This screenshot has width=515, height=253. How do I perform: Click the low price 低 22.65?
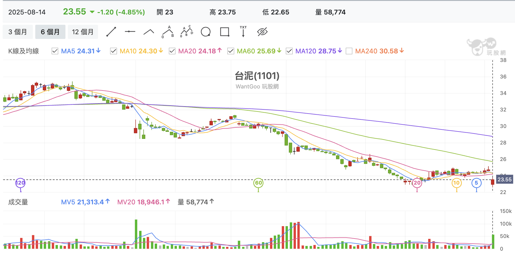pos(276,12)
